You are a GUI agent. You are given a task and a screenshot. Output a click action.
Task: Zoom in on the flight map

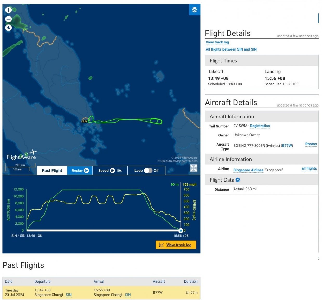coord(9,10)
